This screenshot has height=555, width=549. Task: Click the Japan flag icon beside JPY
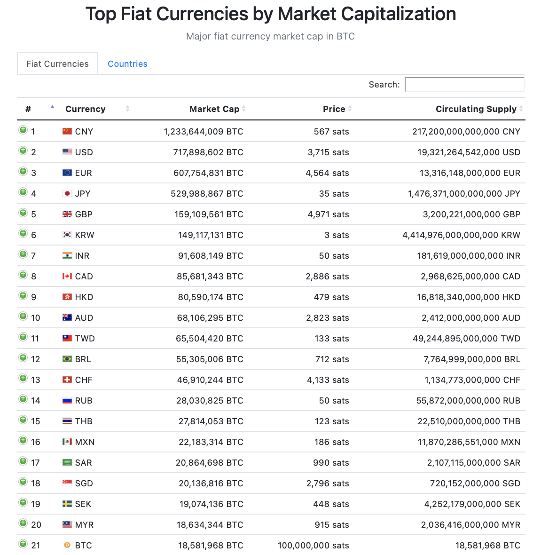tap(67, 193)
